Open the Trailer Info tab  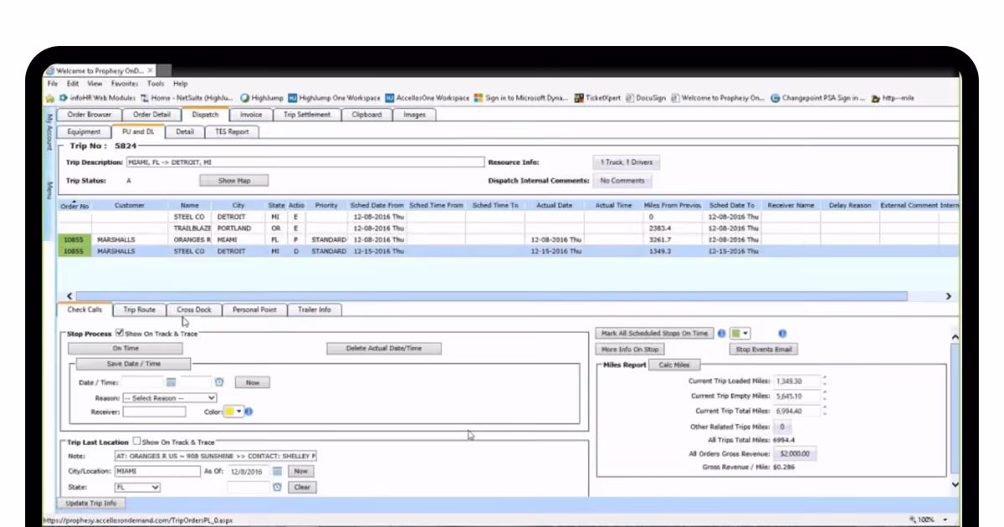click(315, 310)
